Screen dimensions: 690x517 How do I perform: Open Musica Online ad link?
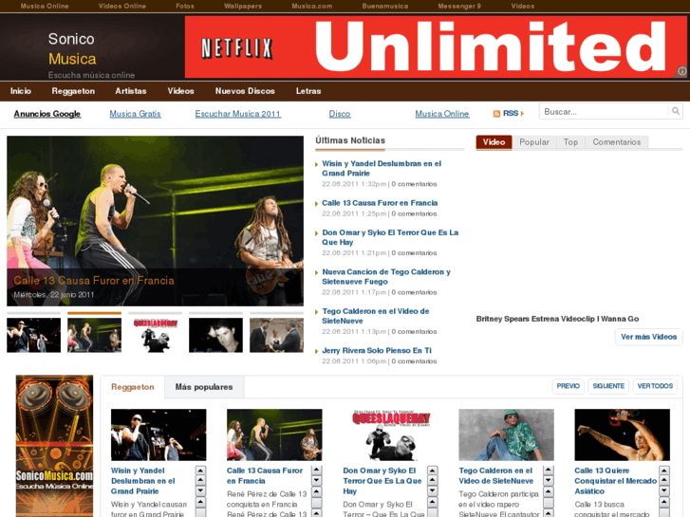point(442,114)
